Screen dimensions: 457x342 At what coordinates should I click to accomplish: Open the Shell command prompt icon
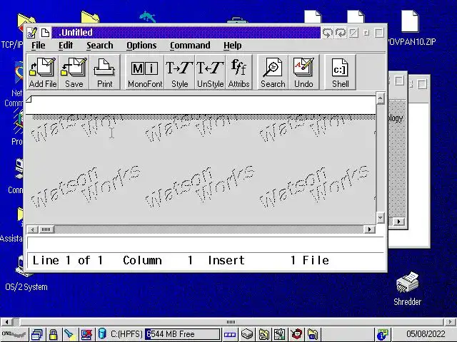pos(340,72)
